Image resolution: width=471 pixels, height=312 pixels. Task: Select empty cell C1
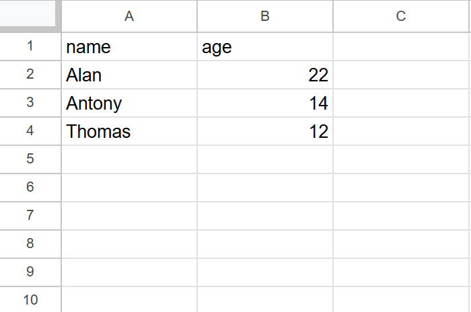[402, 47]
